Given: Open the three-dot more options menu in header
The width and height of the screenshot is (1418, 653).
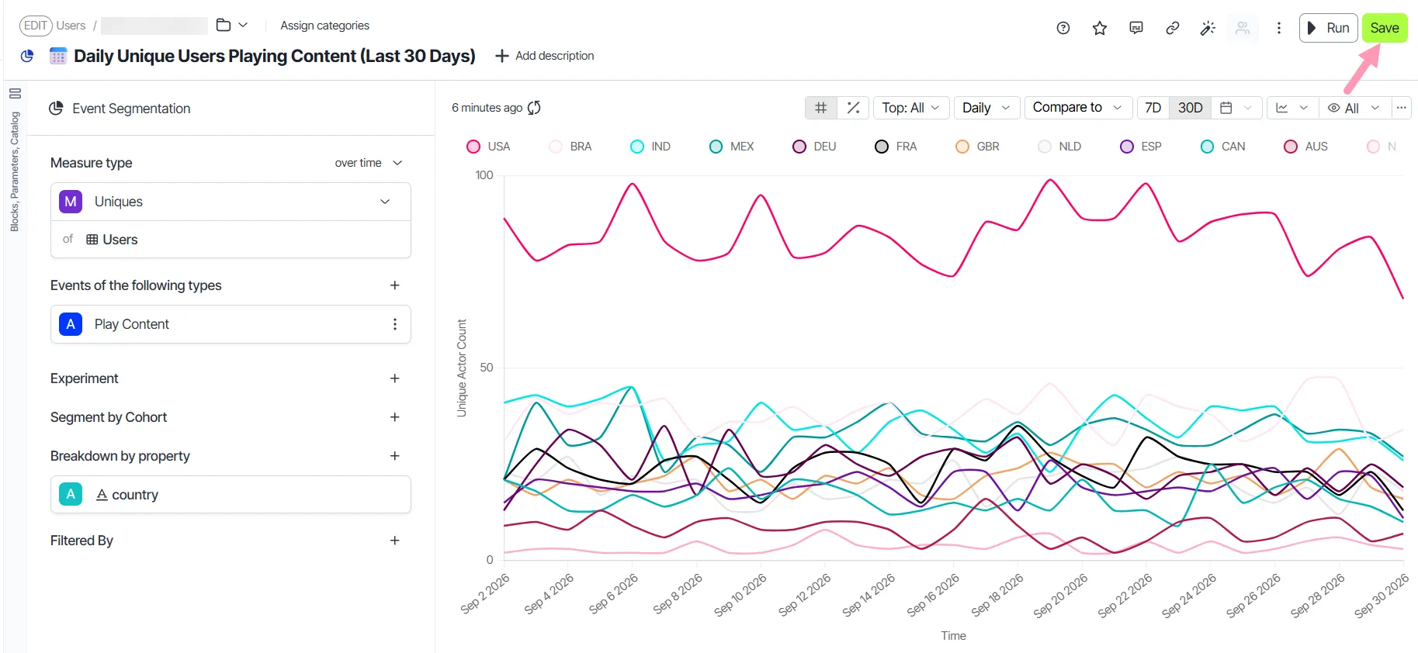Looking at the screenshot, I should click(x=1279, y=28).
